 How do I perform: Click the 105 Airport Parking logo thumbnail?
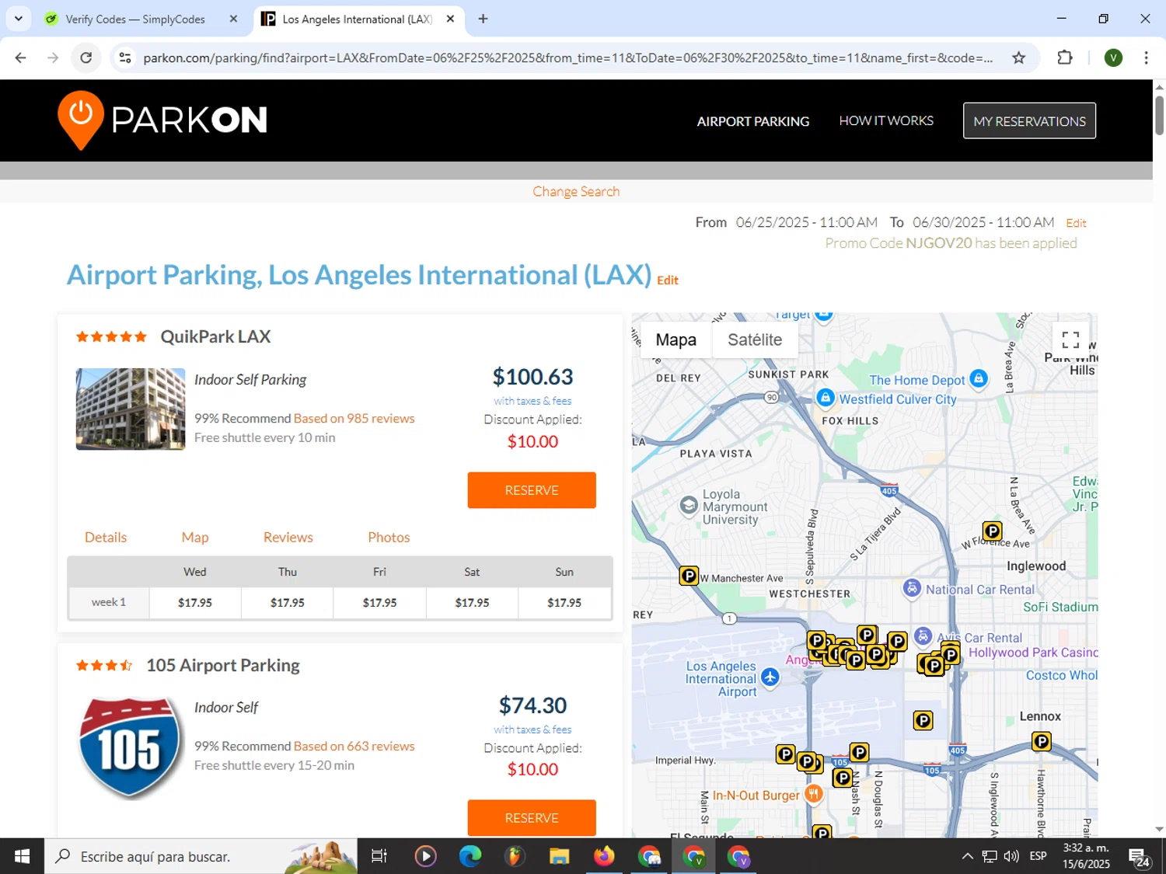coord(131,748)
